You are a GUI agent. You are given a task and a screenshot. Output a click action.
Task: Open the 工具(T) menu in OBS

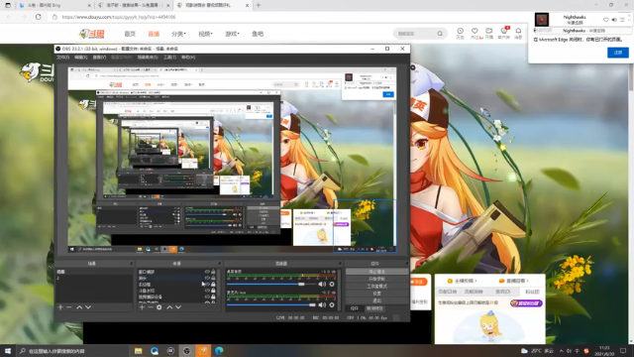169,58
